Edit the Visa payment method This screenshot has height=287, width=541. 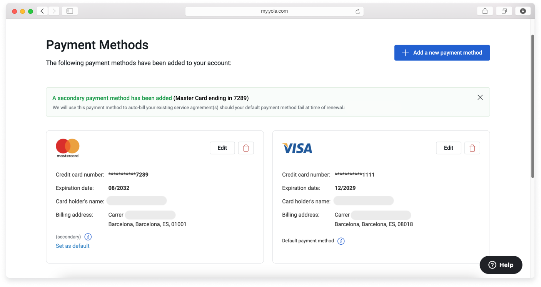[448, 148]
